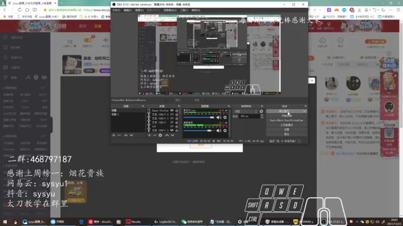Open desktop audio settings gear
This screenshot has height=226, width=403.
click(225, 131)
